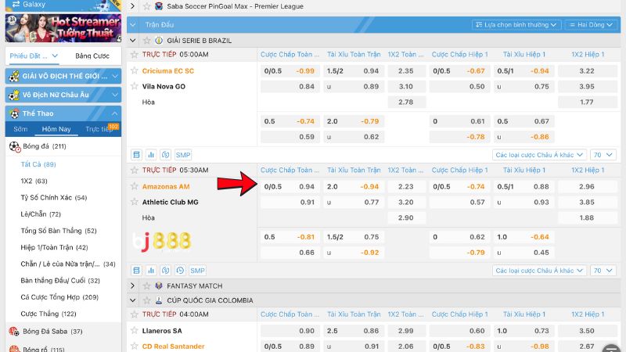The width and height of the screenshot is (626, 352).
Task: Star the Fantasy Match league
Action: (x=147, y=286)
